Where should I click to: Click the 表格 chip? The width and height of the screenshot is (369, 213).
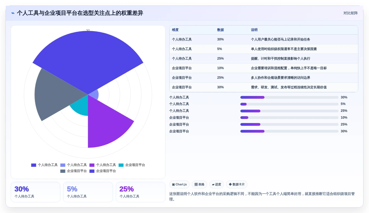click(x=199, y=185)
